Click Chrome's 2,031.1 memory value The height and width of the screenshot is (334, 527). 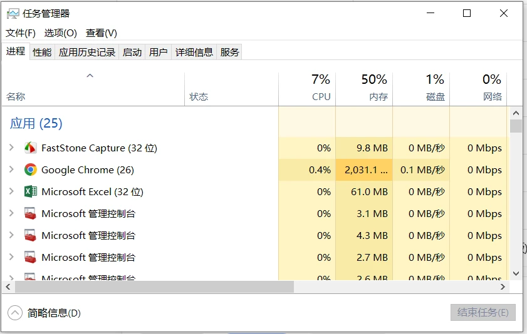[x=366, y=170]
